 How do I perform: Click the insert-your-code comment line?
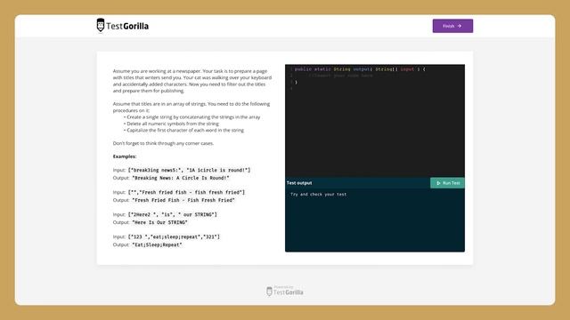pos(340,76)
